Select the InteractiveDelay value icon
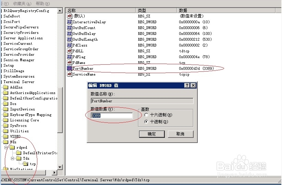This screenshot has height=185, width=282. 70,22
